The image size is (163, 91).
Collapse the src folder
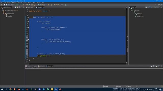pyautogui.click(x=2, y=12)
